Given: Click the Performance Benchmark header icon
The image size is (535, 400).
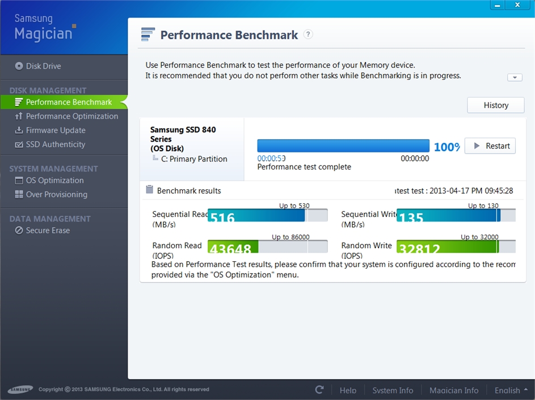Looking at the screenshot, I should coord(148,35).
